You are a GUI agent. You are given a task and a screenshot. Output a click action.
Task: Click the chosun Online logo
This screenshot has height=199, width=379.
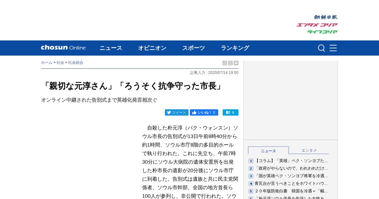pos(63,48)
